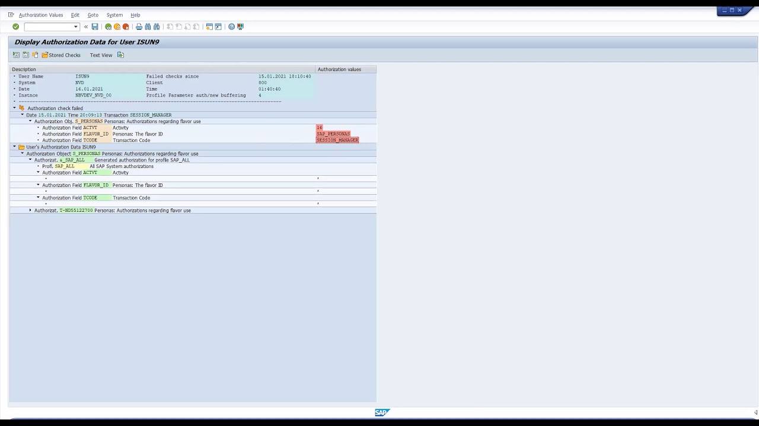
Task: Click the Previous Page icon
Action: (x=178, y=27)
